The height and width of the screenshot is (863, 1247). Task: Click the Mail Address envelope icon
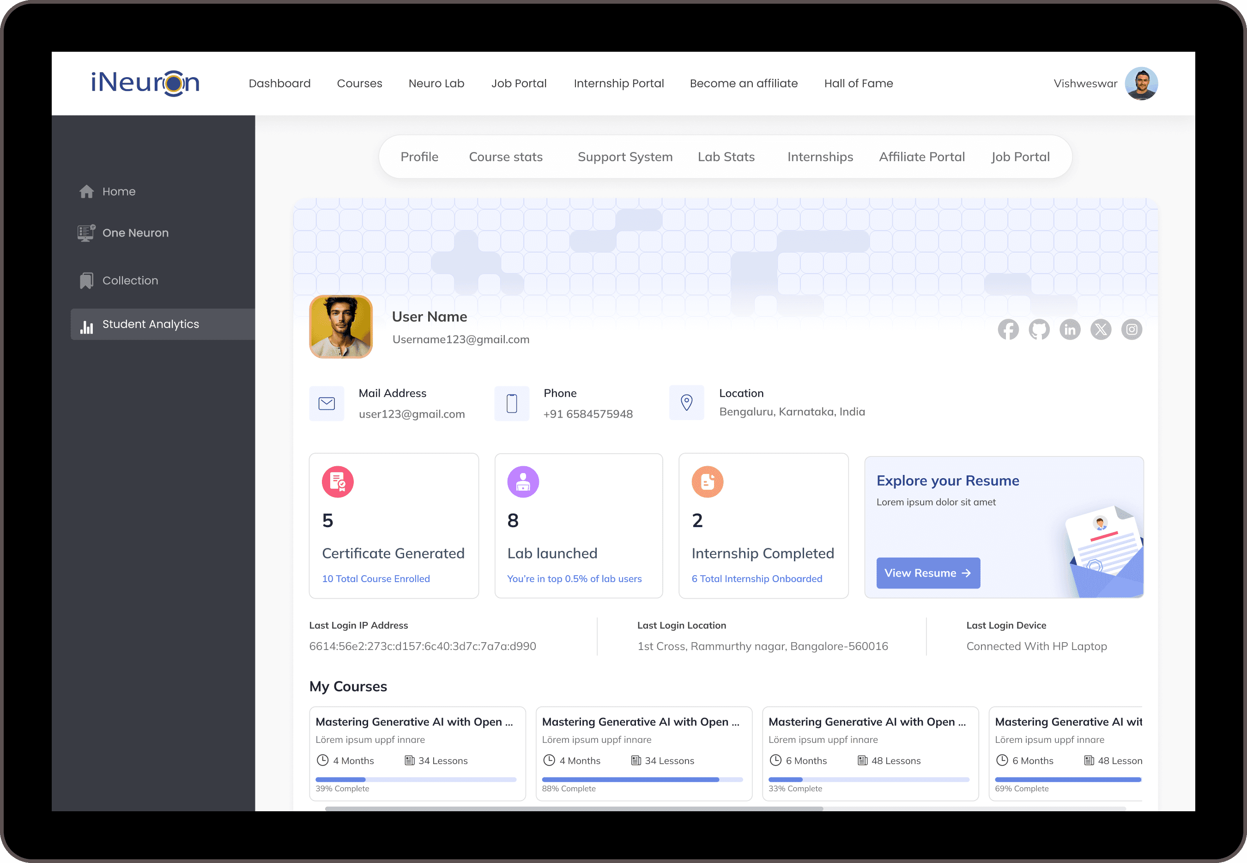(x=327, y=403)
